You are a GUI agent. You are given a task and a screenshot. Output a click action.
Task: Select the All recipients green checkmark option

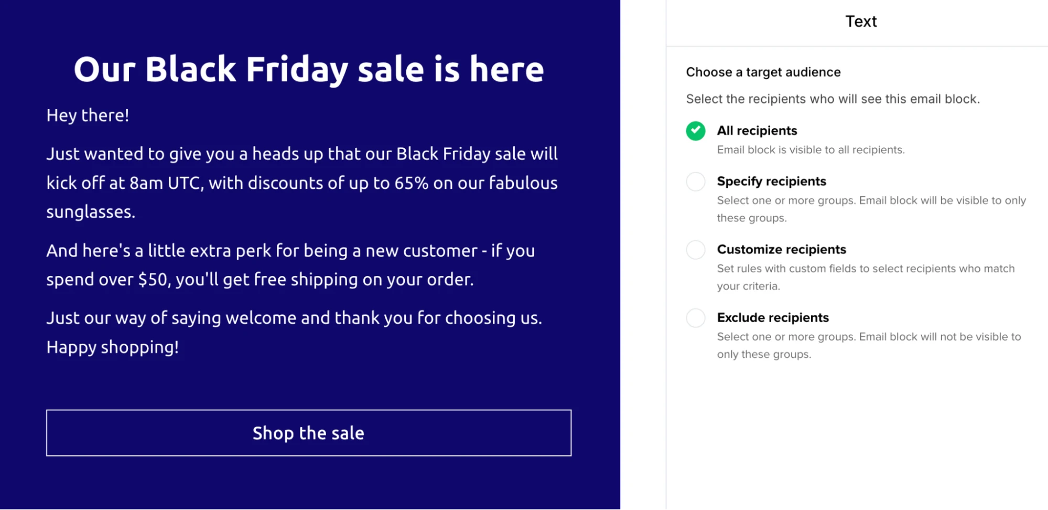[x=695, y=131]
